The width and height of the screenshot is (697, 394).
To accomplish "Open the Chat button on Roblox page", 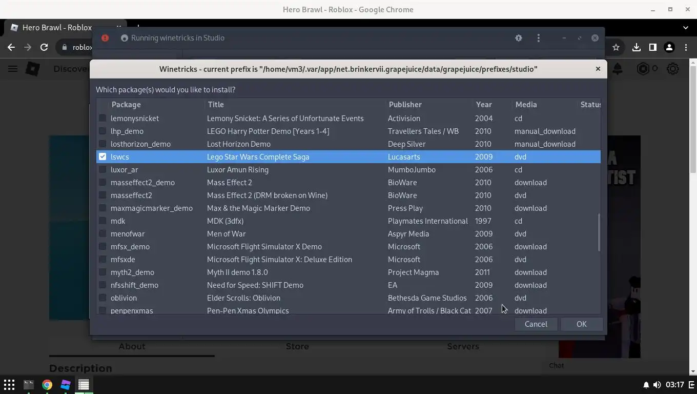I will tap(557, 366).
